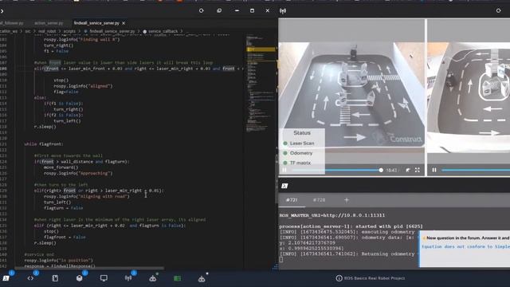Click the Odometry status indicator

(297, 153)
